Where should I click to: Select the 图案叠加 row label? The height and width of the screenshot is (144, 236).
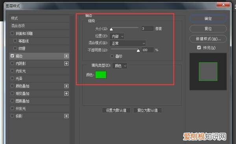coord(22,101)
